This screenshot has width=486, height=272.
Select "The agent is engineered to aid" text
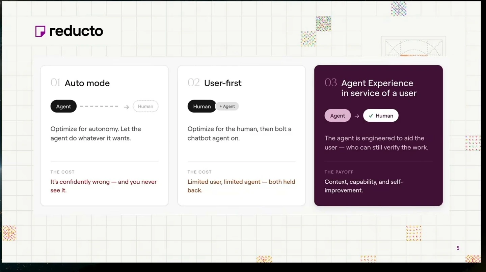click(x=376, y=143)
